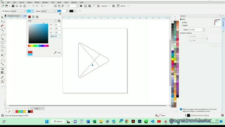Open Options gear in standard toolbar
The image size is (225, 127).
tap(113, 6)
